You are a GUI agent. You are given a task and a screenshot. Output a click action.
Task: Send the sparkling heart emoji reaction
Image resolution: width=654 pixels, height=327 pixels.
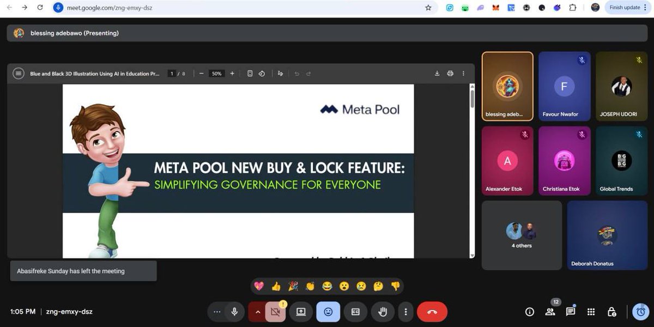(x=259, y=286)
